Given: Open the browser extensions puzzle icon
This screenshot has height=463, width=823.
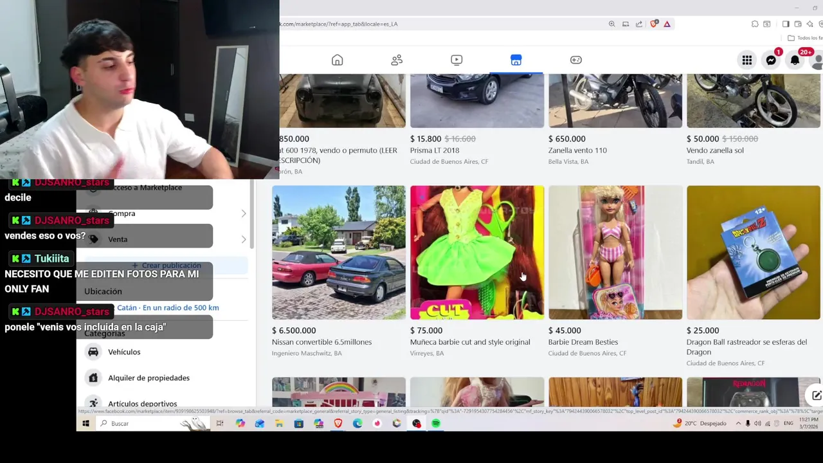Looking at the screenshot, I should [x=755, y=24].
